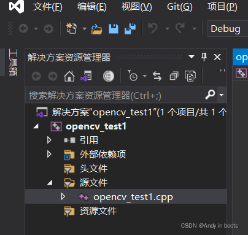The height and width of the screenshot is (235, 248).
Task: Click the undo icon
Action: pos(153,28)
